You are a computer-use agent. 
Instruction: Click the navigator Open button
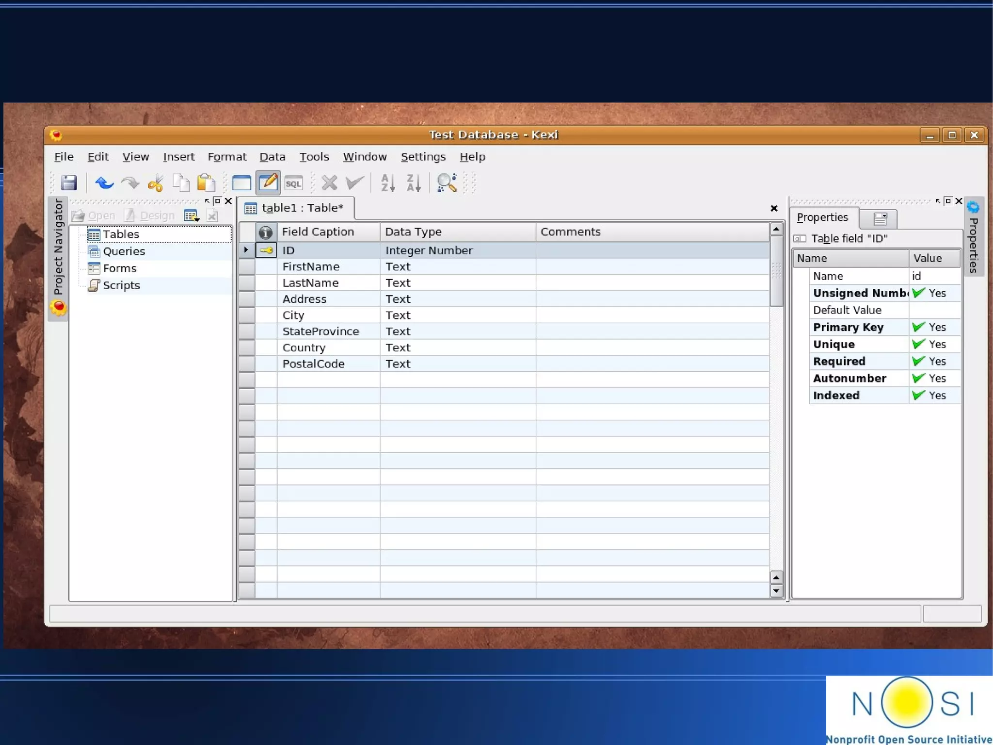pos(94,216)
